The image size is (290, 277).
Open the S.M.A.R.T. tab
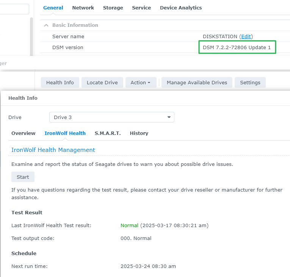pyautogui.click(x=108, y=133)
